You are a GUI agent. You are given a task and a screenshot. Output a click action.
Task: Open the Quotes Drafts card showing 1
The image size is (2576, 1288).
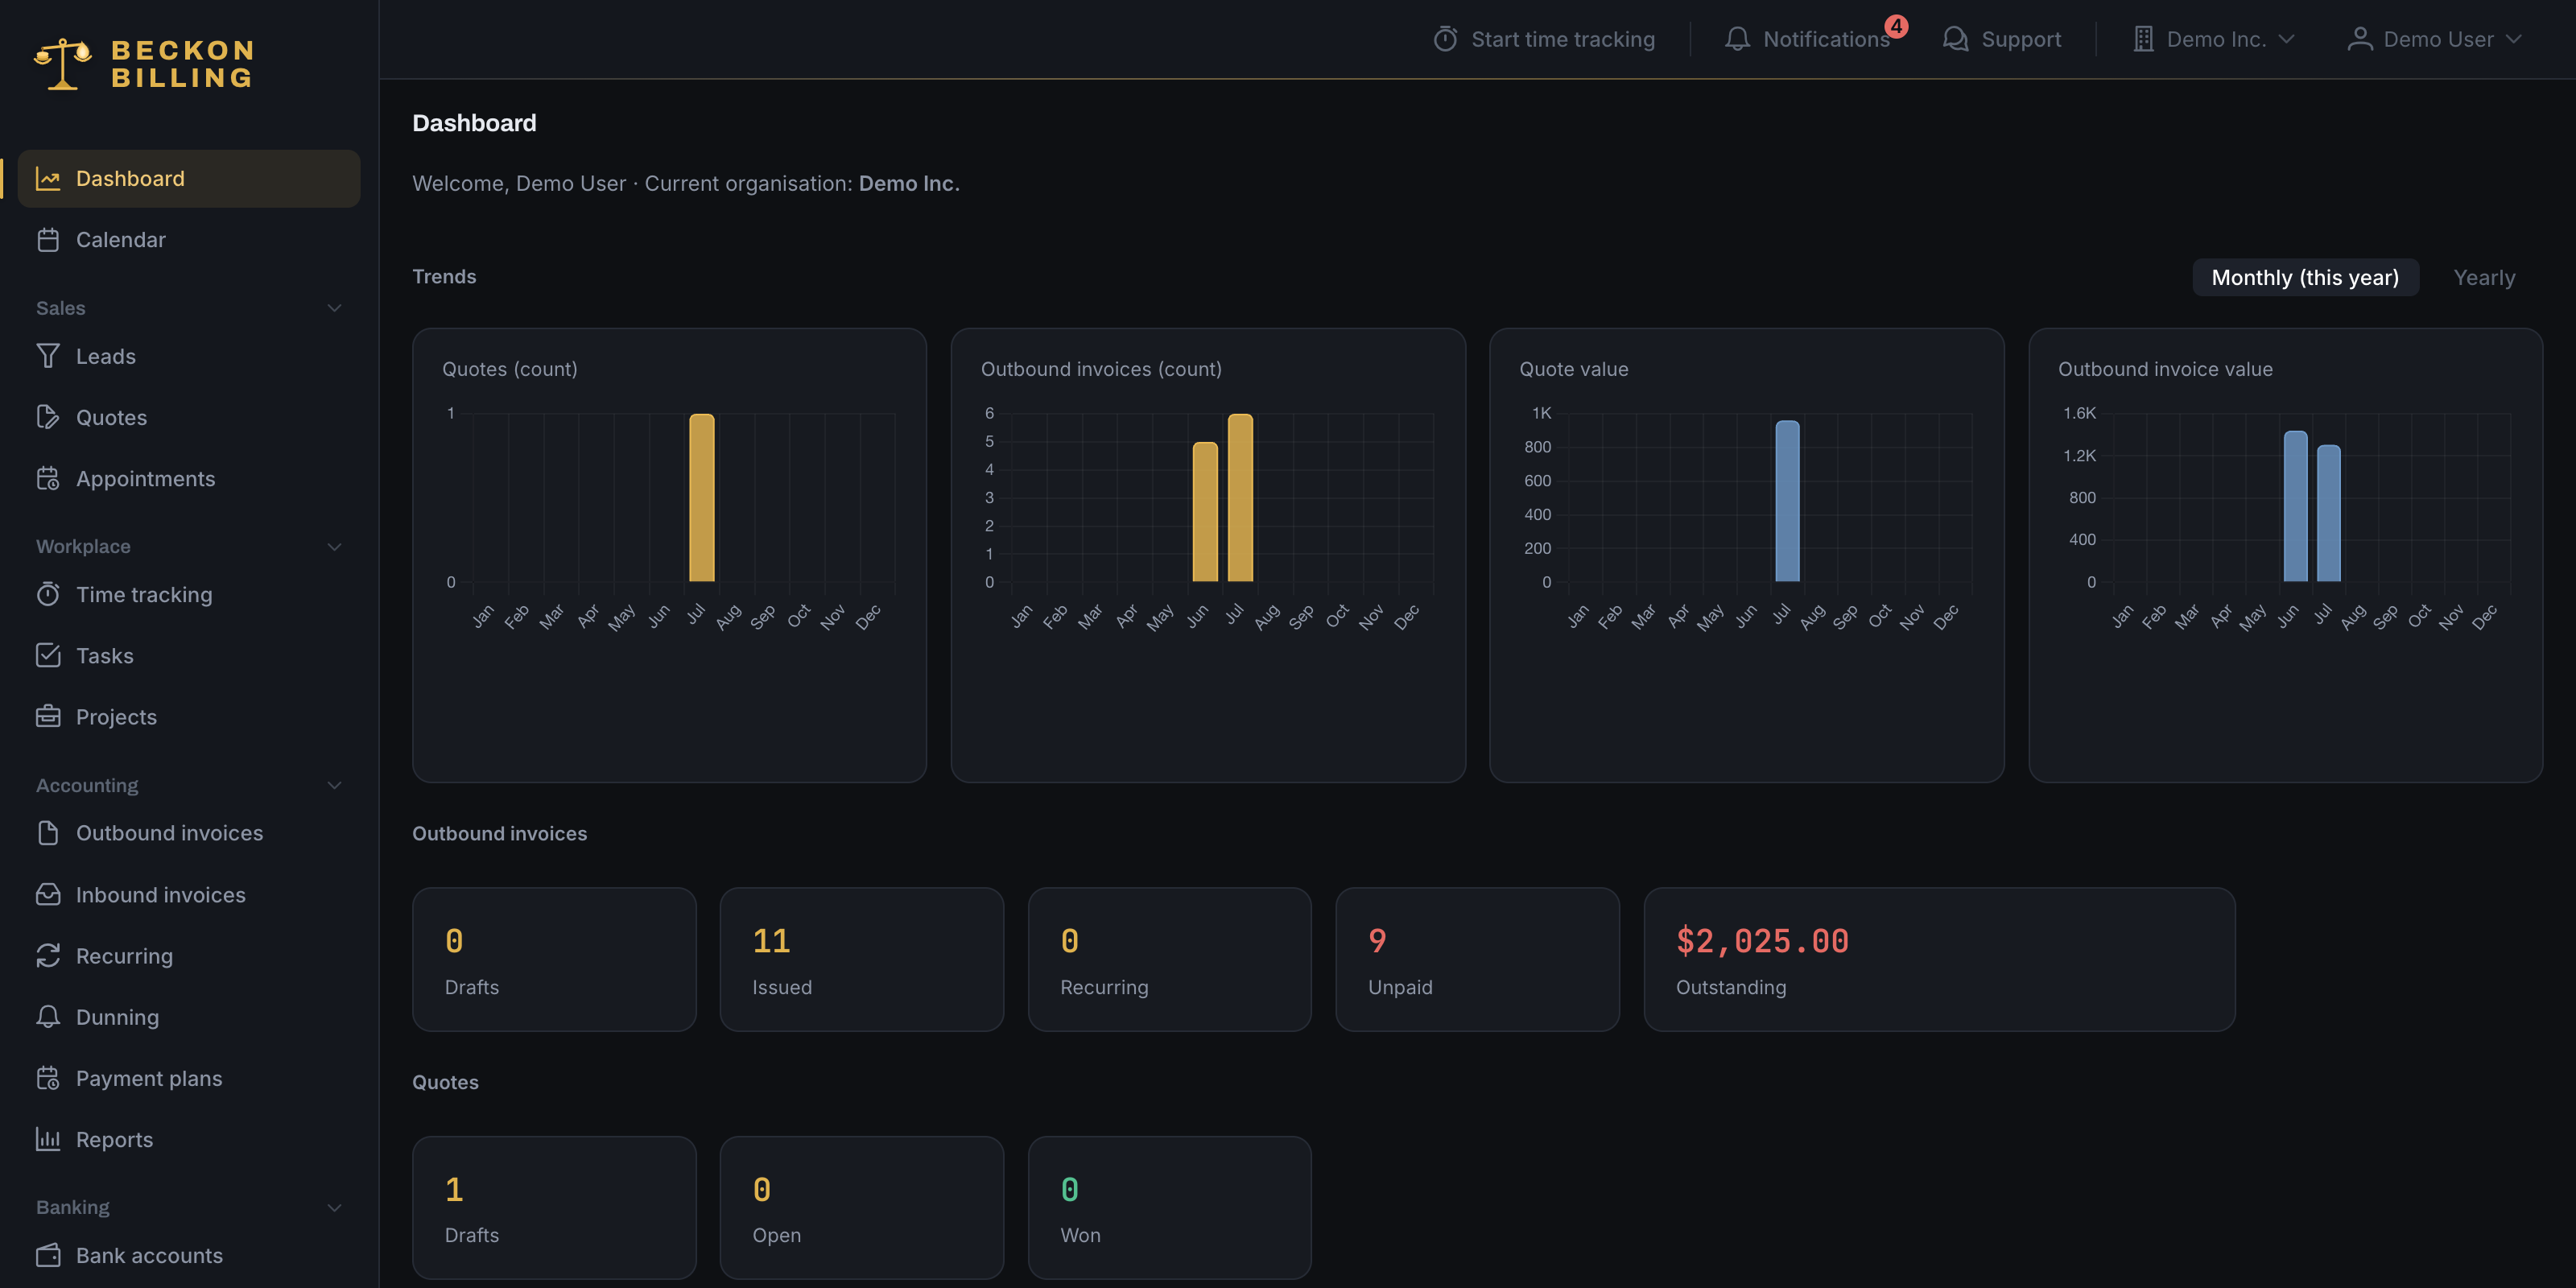pos(554,1208)
